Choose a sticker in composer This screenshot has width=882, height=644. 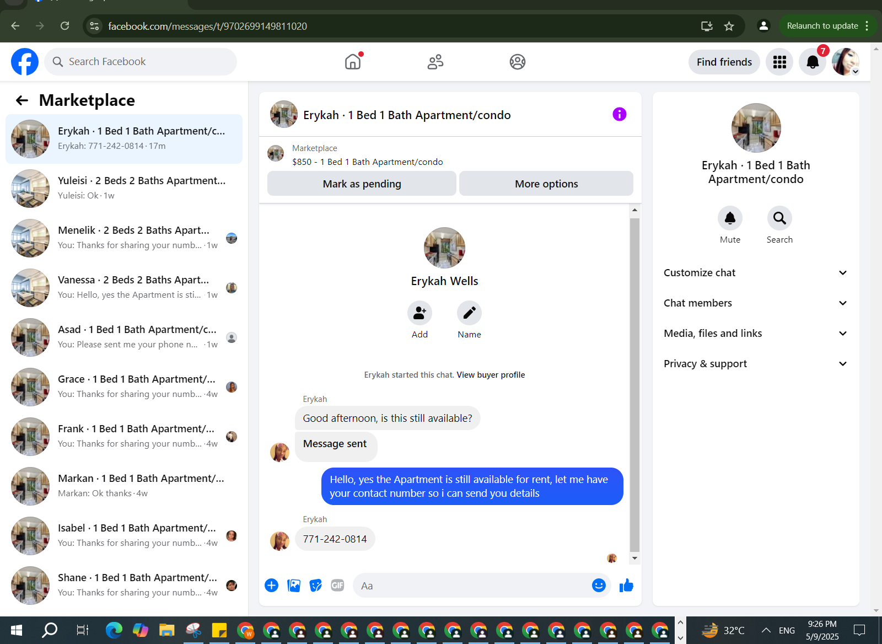(x=316, y=586)
